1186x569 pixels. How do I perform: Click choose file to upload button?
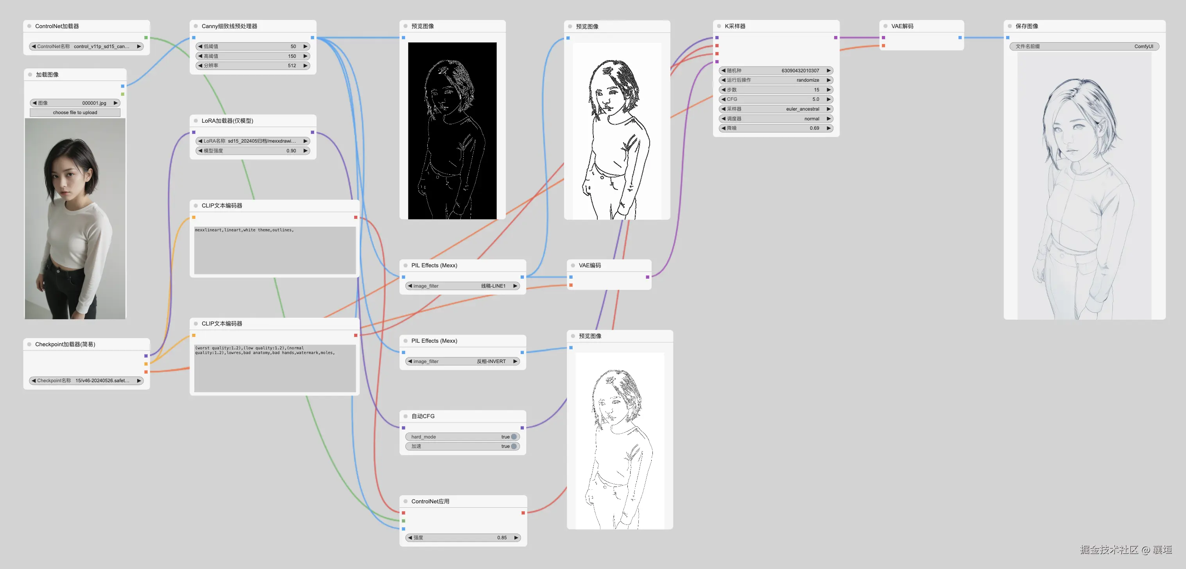75,112
